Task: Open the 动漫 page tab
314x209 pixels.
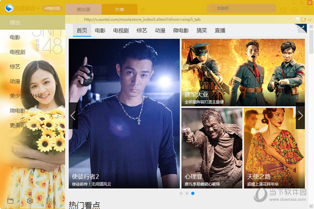Action: coord(160,30)
